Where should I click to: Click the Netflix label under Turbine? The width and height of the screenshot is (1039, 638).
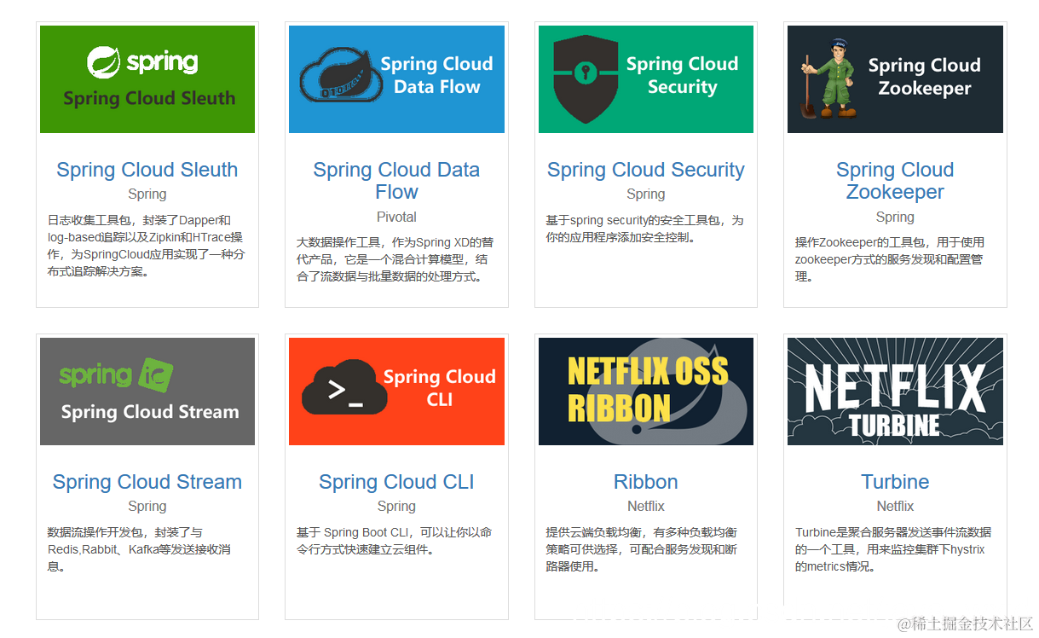(895, 507)
